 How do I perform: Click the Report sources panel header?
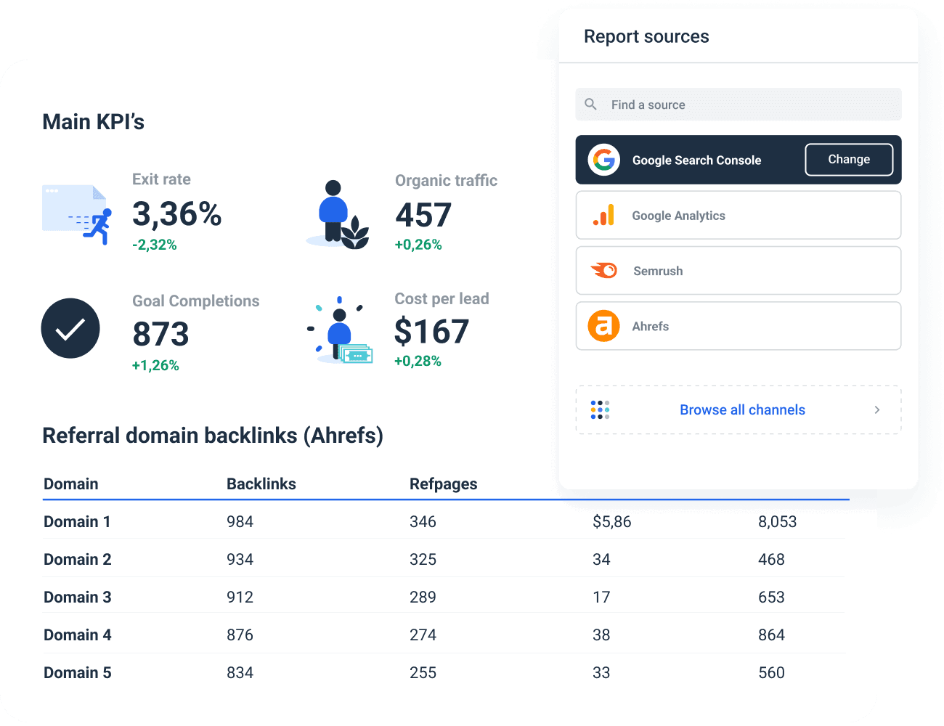(646, 36)
